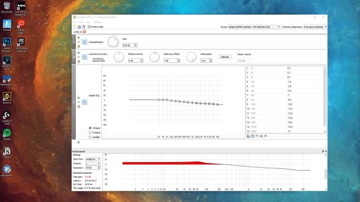Click the Reference level dial
Viewport: 360px width, 202px height.
pyautogui.click(x=119, y=57)
